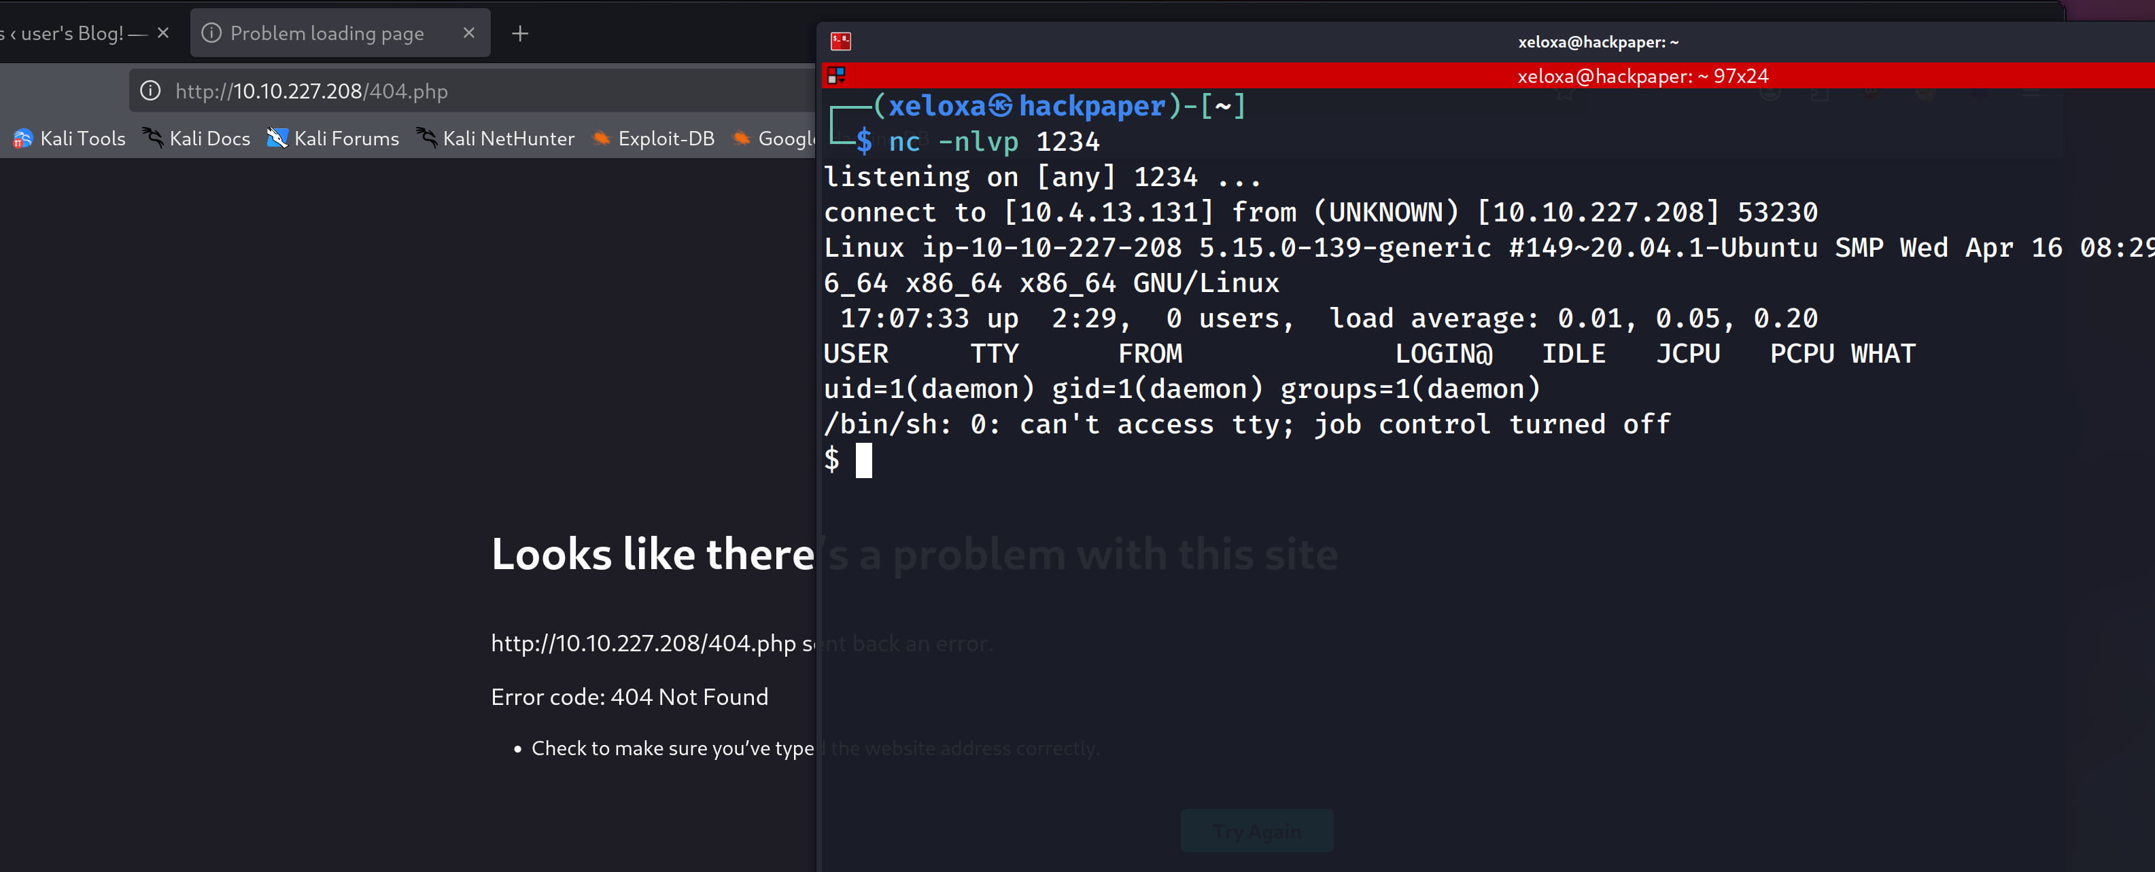Open a new browser tab
Screen dimensions: 2155x872
519,33
